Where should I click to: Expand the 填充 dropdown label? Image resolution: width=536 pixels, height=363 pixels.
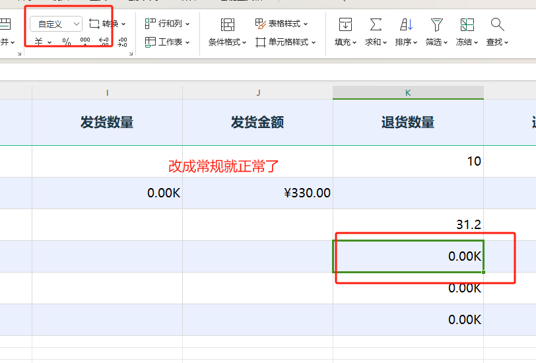[x=346, y=42]
